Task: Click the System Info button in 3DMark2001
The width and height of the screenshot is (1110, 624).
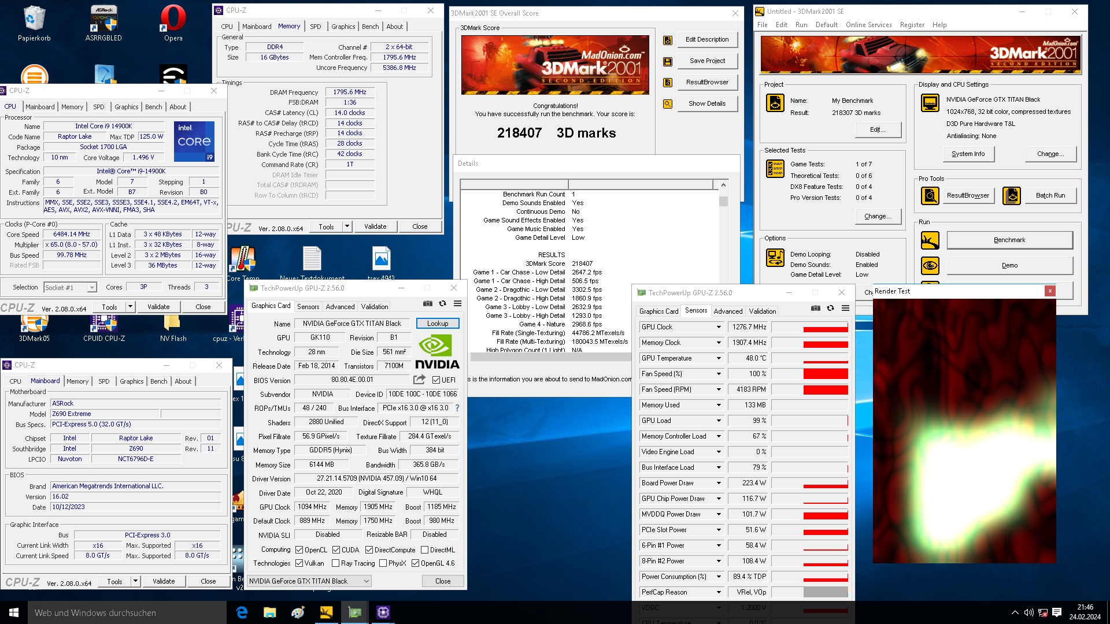Action: [968, 154]
